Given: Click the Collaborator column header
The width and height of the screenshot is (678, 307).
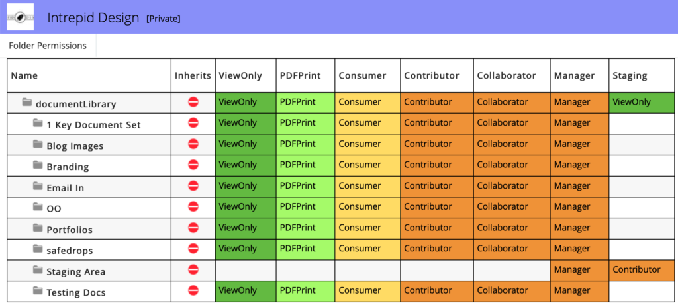Looking at the screenshot, I should pos(507,75).
